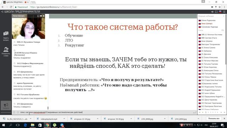The height and width of the screenshot is (128, 227).
Task: Switch webinar room to fullscreen mode
Action: (x=216, y=12)
